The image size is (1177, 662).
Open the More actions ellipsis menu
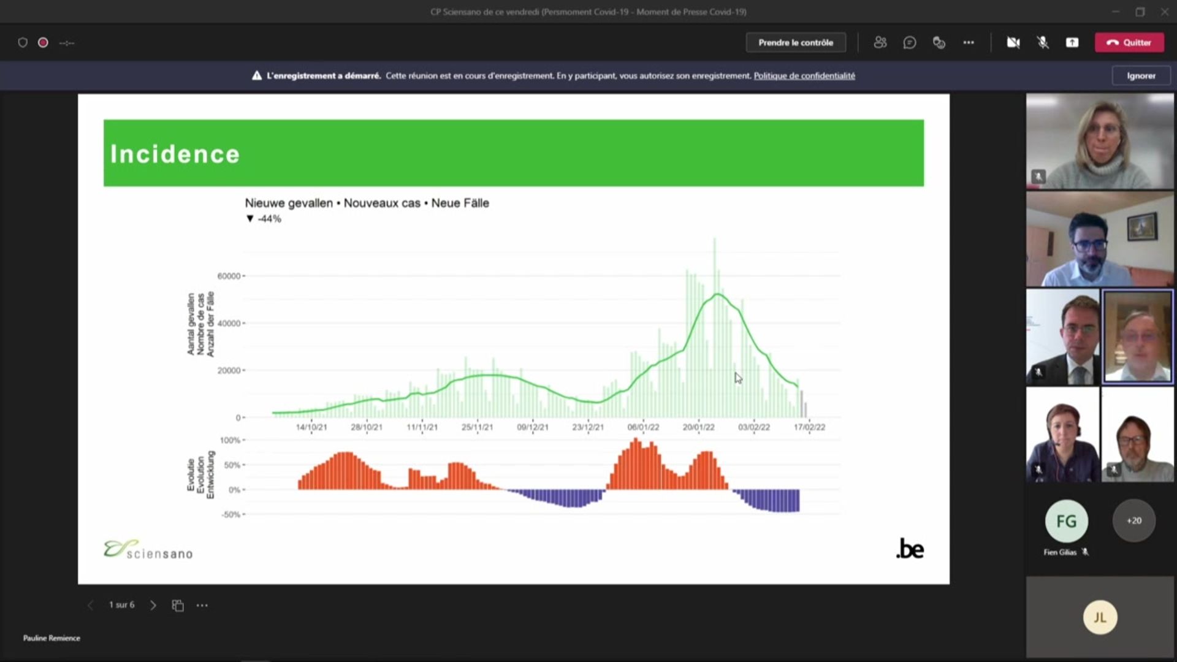[x=969, y=42]
